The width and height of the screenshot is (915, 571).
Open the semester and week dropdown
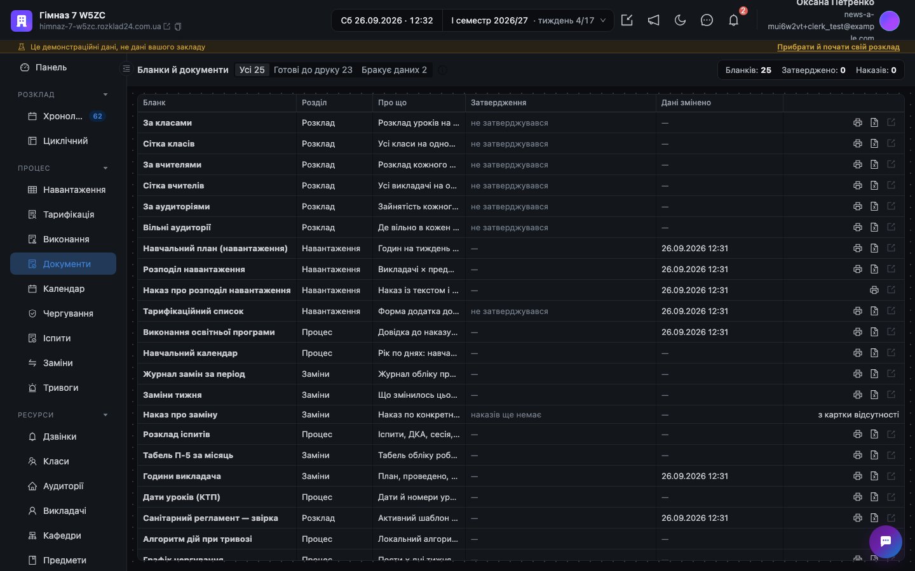(x=528, y=20)
